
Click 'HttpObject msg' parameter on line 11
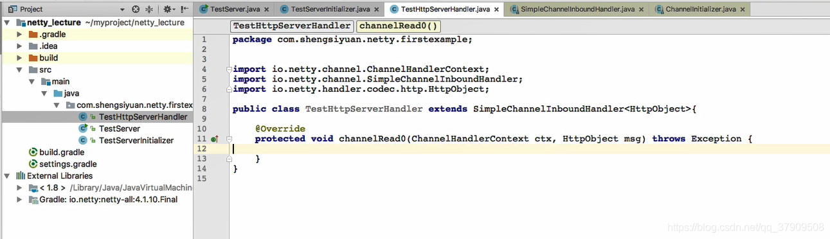click(604, 139)
